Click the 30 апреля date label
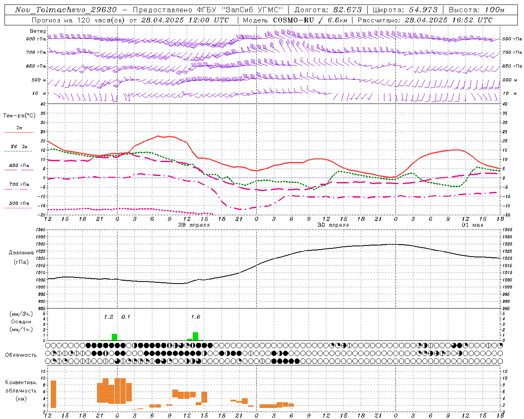The height and width of the screenshot is (419, 524). click(x=333, y=225)
